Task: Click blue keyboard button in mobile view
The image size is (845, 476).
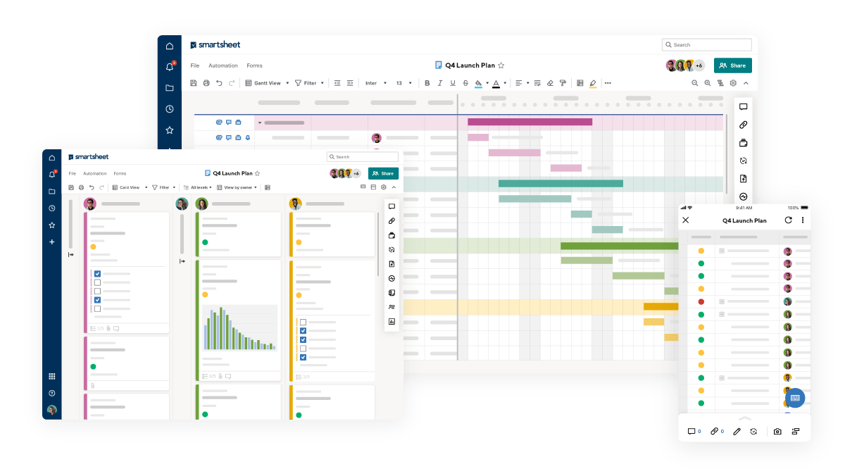Action: point(795,398)
